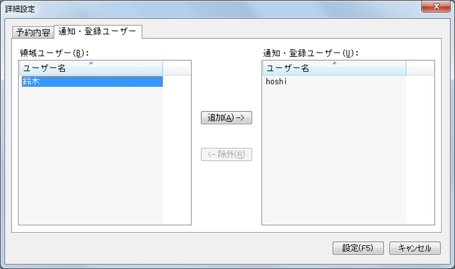This screenshot has height=269, width=455.
Task: Click the 領域ユーザー(B) label
Action: coord(54,53)
